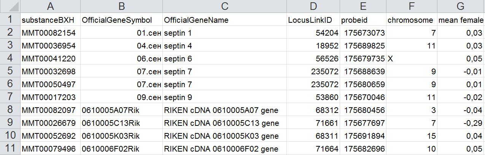
Task: Select column B header
Action: [x=121, y=6]
